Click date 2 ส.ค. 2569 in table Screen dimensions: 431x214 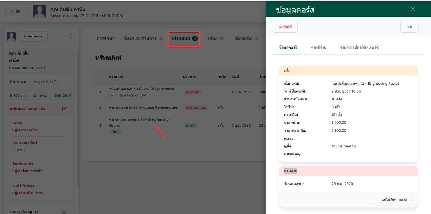coord(241,126)
